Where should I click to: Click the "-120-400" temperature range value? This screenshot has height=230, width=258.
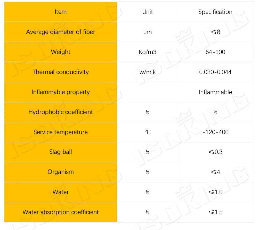215,132
